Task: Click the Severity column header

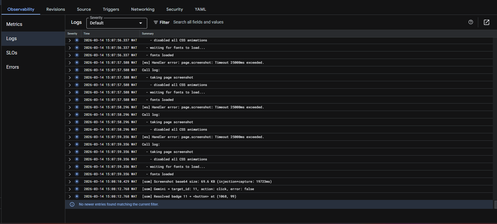Action: [72, 34]
